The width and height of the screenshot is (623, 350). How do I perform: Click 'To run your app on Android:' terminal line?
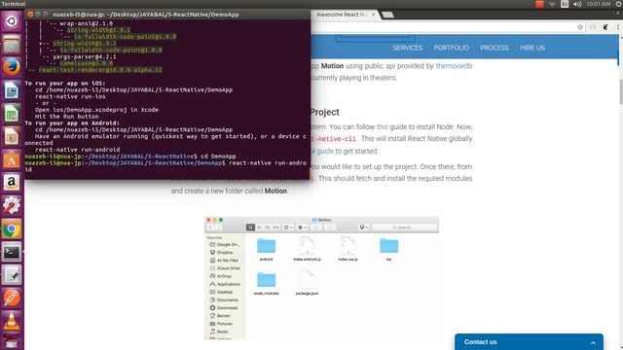pos(72,123)
